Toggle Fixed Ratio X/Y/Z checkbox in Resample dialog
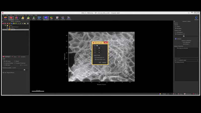Image resolution: width=201 pixels, height=113 pixels. [x=95, y=60]
